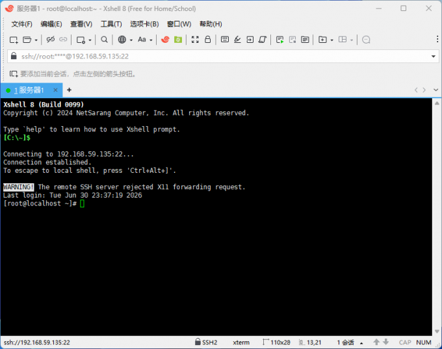Open the toolbar options three-dot menu

pyautogui.click(x=437, y=39)
